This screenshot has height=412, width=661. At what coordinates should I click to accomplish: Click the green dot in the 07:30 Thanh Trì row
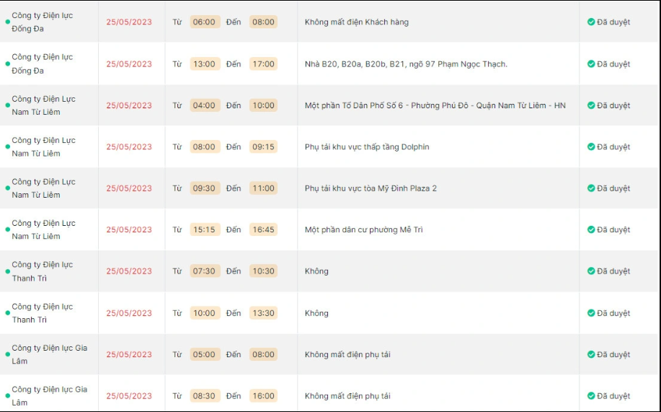point(8,271)
